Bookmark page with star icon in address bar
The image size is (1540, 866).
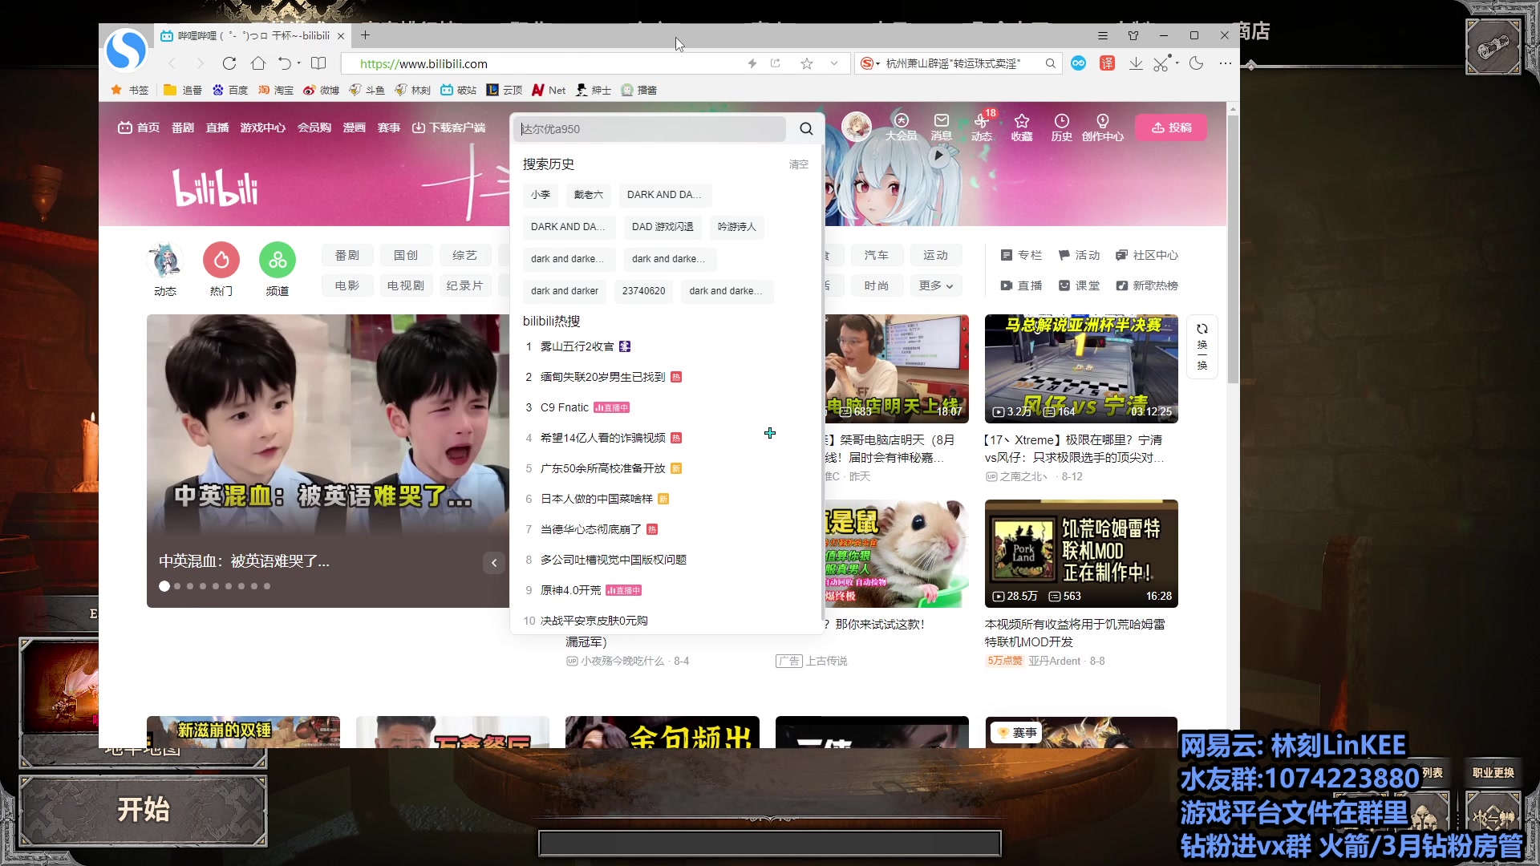807,63
